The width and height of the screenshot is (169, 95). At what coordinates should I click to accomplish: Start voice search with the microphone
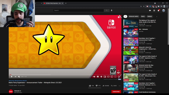(111, 11)
